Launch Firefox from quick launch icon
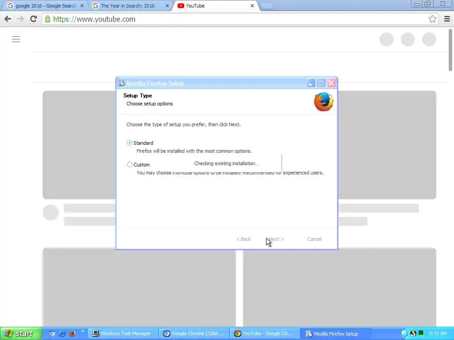Screen dimensions: 454x340 (72, 334)
